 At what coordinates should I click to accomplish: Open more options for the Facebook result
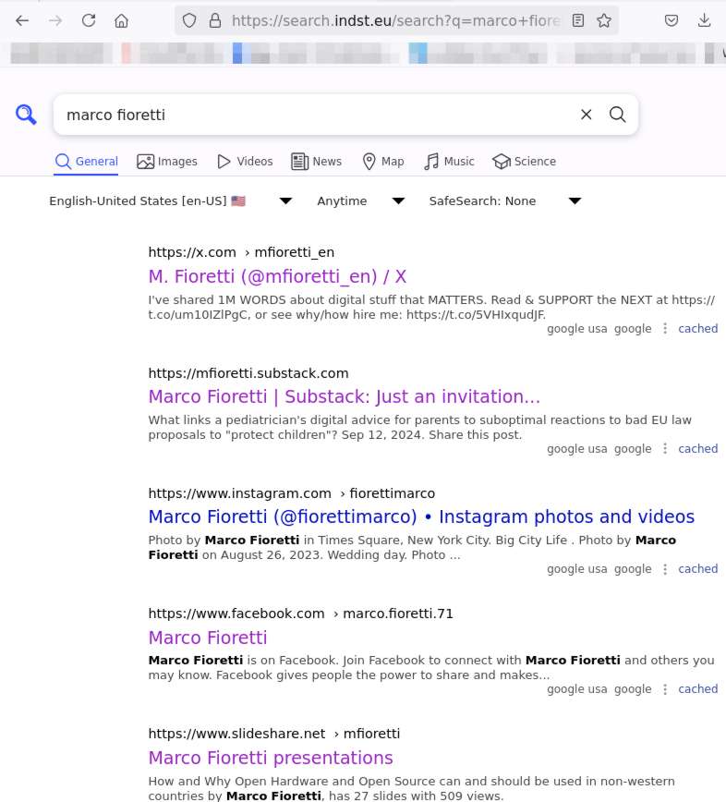tap(665, 689)
